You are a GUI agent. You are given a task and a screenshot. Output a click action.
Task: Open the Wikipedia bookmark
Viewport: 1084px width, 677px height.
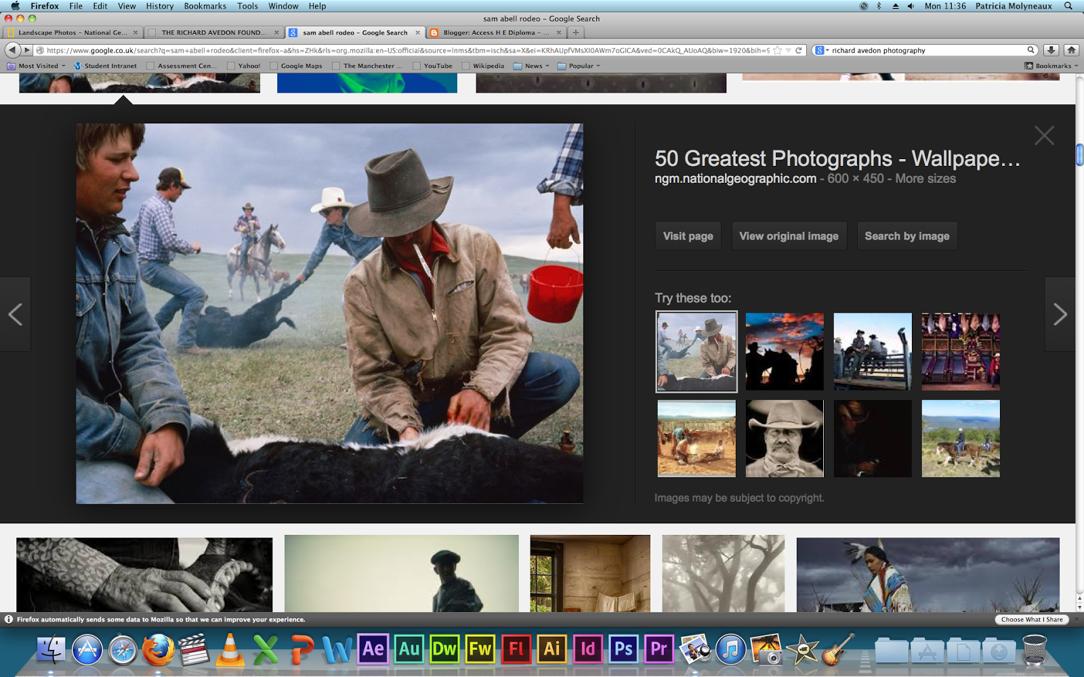coord(483,66)
